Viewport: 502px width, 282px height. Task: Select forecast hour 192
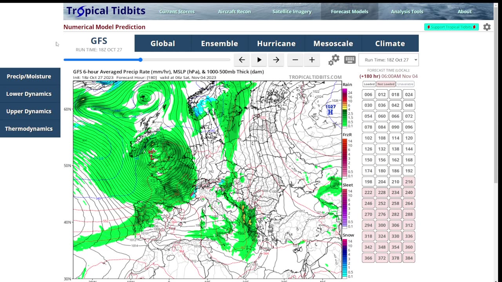(409, 171)
